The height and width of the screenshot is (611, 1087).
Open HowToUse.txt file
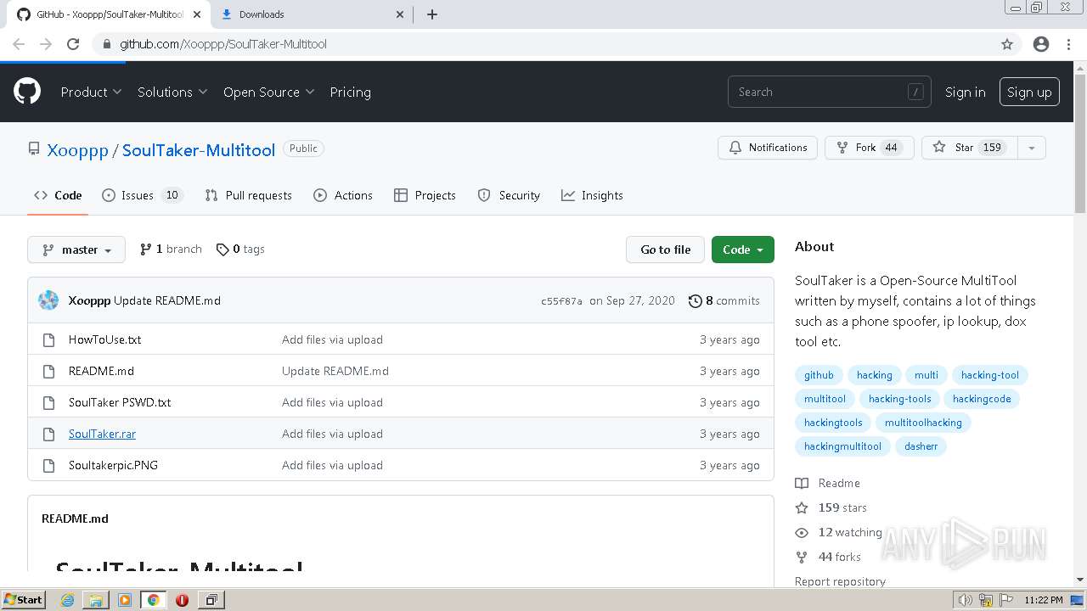coord(104,339)
